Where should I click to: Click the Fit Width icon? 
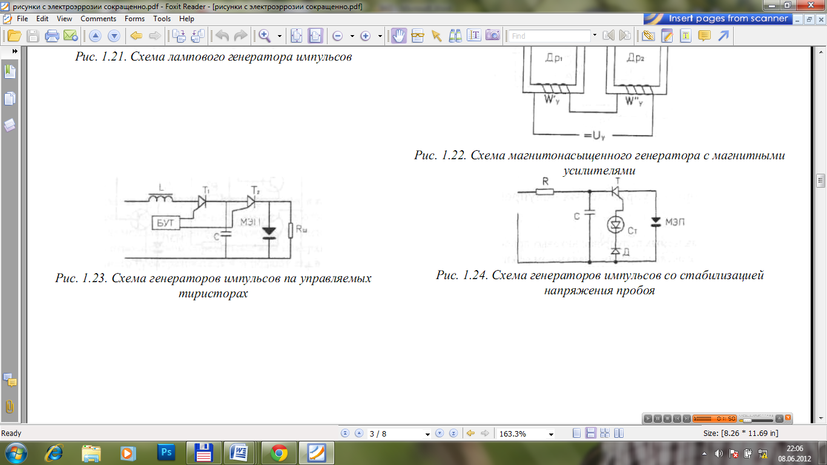[x=315, y=36]
